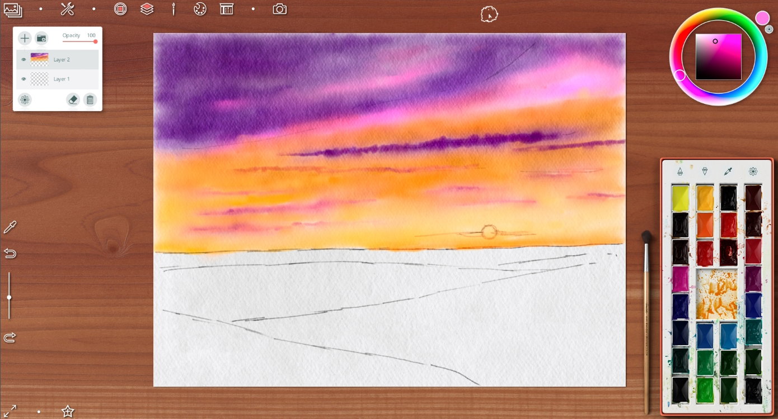Viewport: 778px width, 419px height.
Task: Pick the purple paint pan
Action: point(753,279)
